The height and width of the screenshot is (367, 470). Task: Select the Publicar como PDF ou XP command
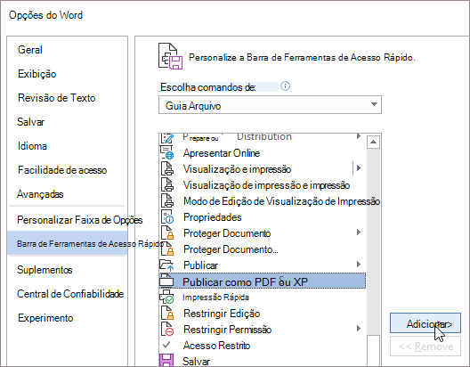pyautogui.click(x=263, y=281)
